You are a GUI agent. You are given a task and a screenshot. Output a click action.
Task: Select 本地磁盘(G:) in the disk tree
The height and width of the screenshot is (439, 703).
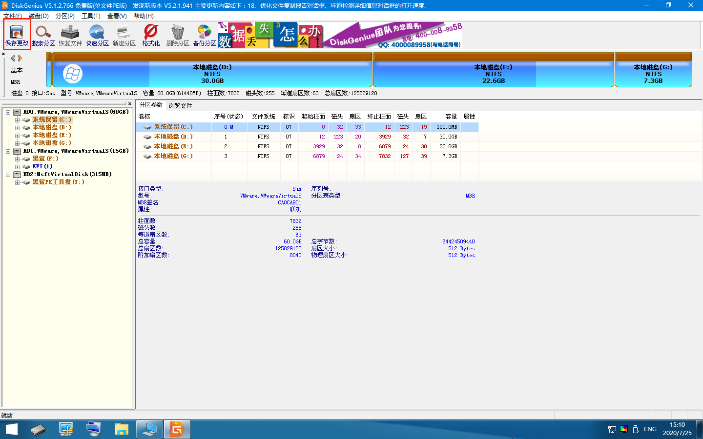pos(52,143)
